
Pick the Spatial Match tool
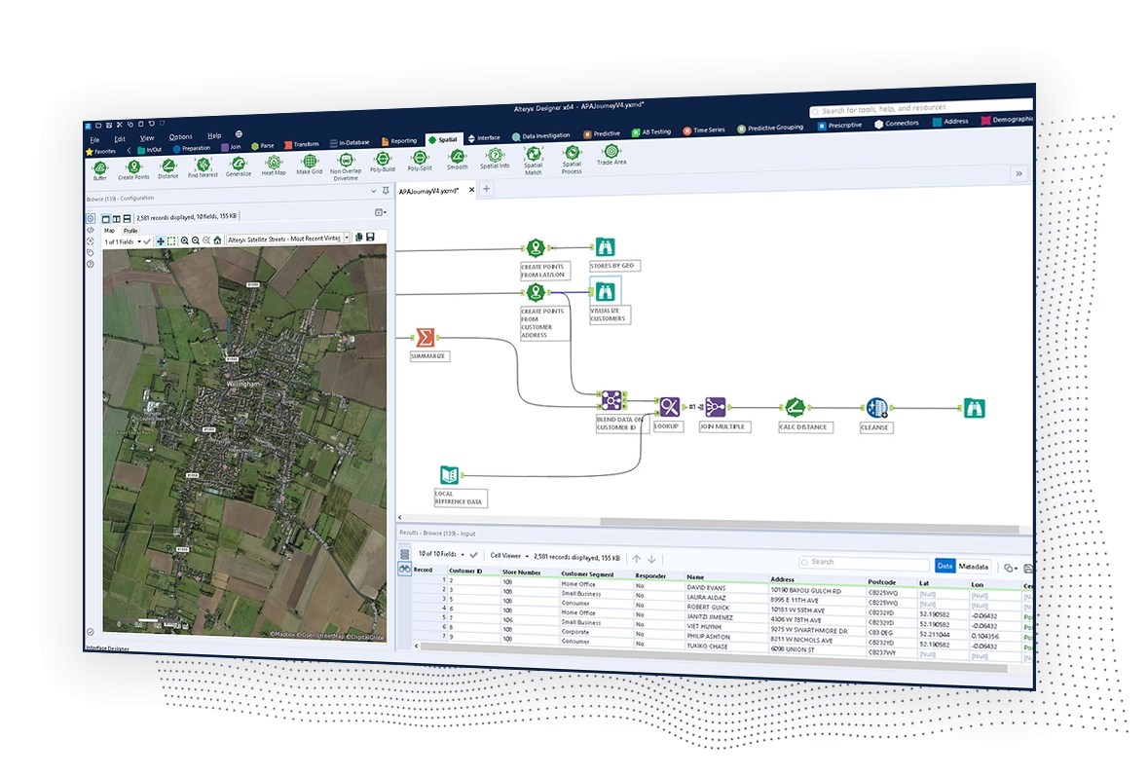pyautogui.click(x=533, y=160)
